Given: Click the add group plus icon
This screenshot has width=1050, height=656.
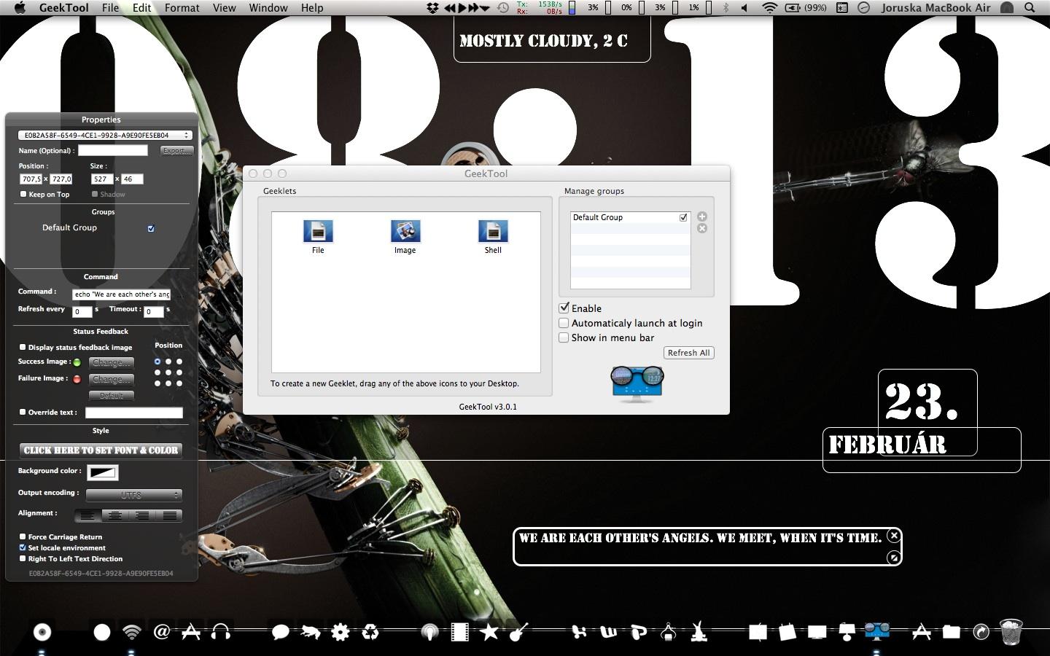Looking at the screenshot, I should pyautogui.click(x=702, y=216).
